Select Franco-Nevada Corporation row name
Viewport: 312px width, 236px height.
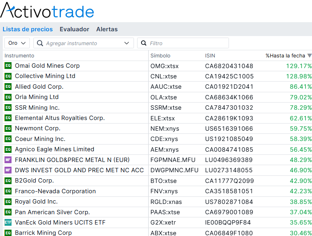pyautogui.click(x=55, y=191)
